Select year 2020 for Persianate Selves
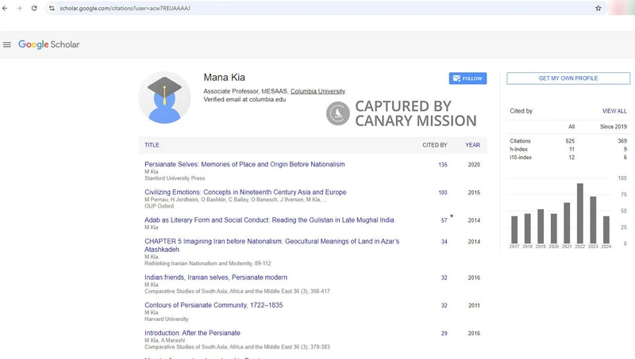Viewport: 635px width, 359px height. [474, 165]
